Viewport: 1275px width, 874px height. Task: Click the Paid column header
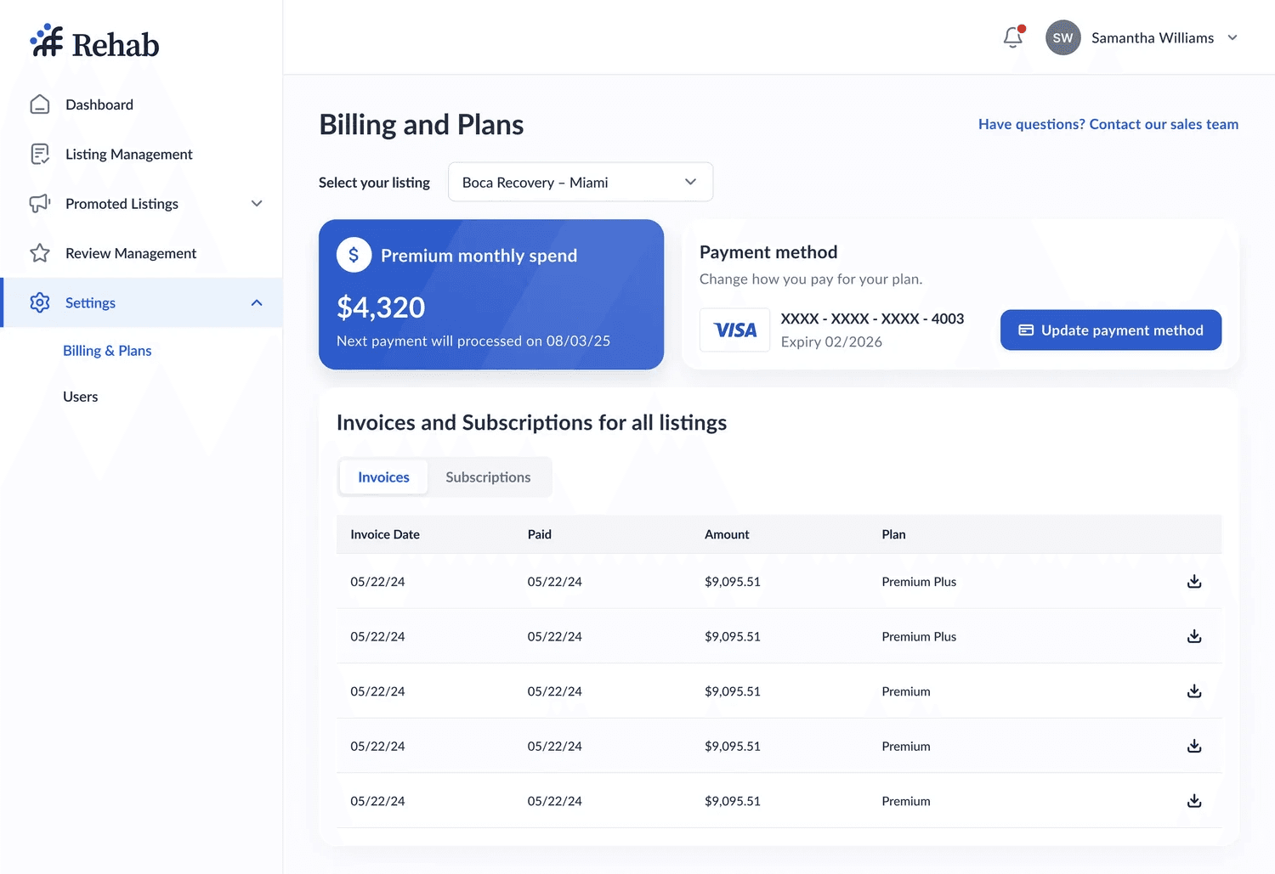point(540,534)
